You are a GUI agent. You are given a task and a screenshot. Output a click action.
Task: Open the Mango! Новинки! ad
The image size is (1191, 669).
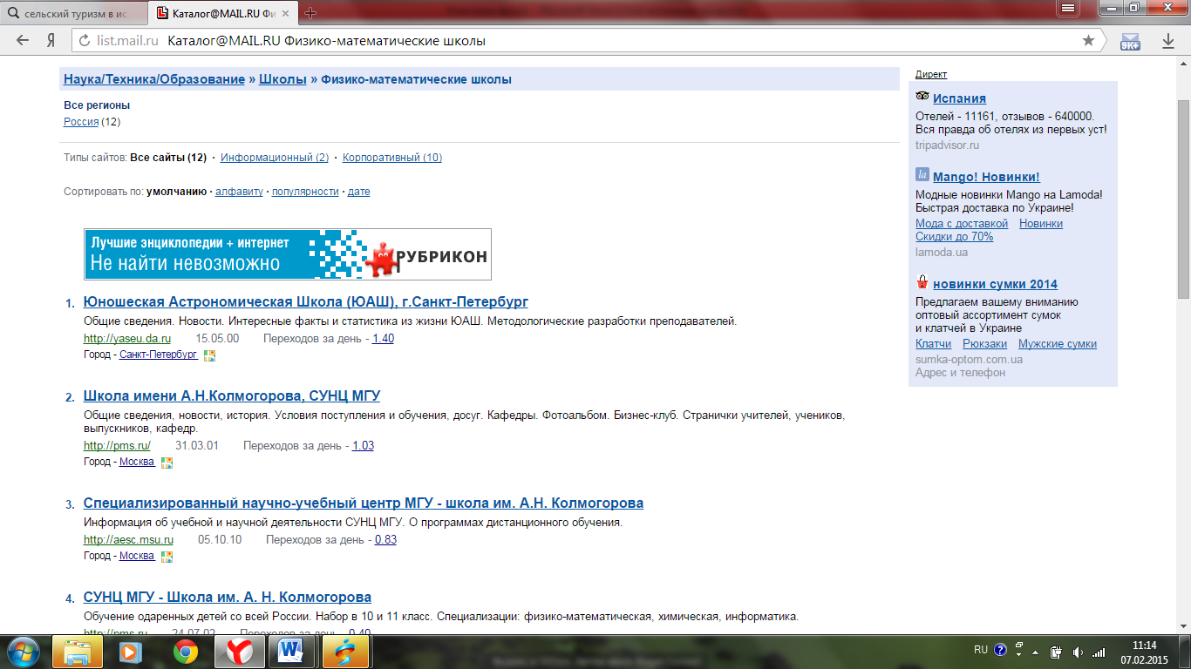click(986, 178)
